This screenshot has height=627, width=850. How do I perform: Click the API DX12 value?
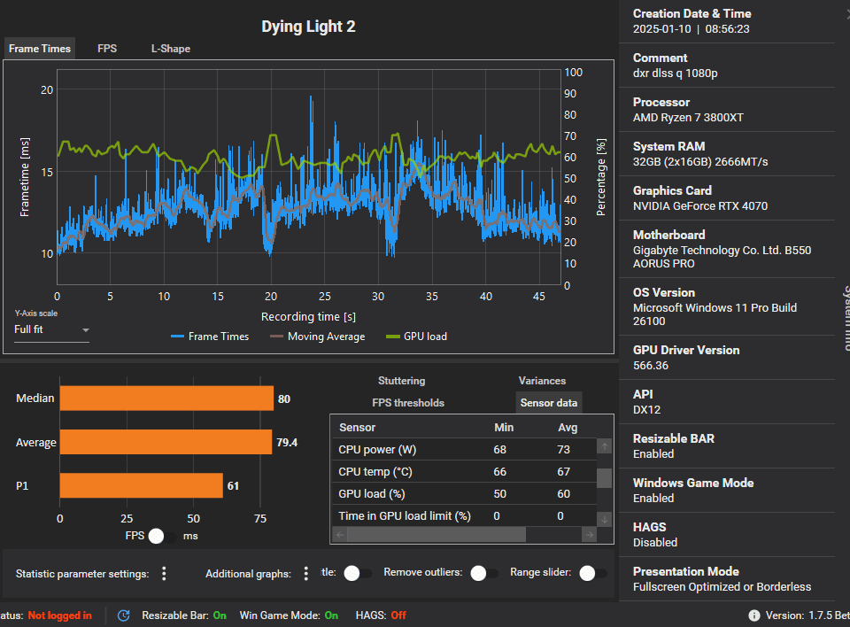[646, 410]
